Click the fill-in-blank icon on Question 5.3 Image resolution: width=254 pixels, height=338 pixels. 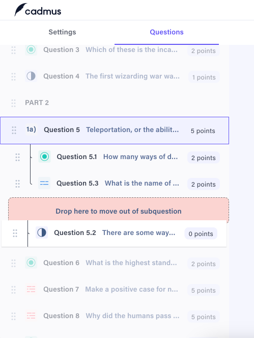(44, 183)
